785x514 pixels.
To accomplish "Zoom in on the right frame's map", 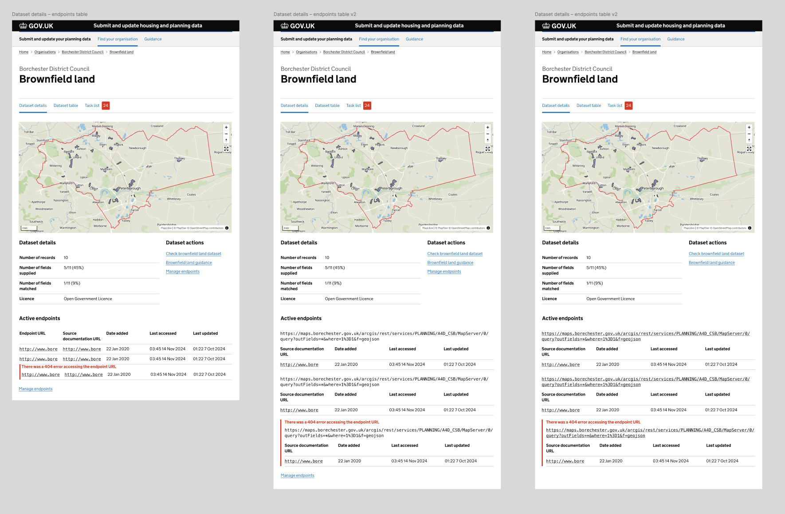I will tap(749, 127).
